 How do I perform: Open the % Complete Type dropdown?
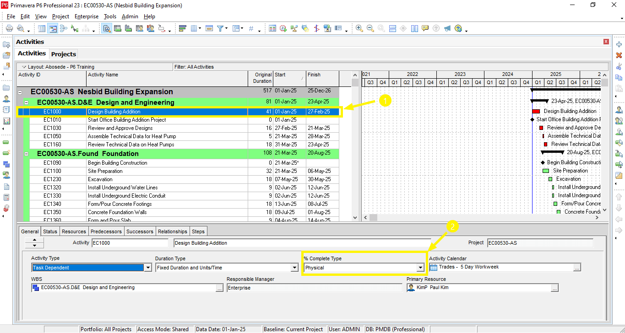(420, 268)
